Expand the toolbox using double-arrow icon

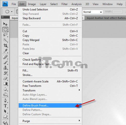[x=3, y=17]
